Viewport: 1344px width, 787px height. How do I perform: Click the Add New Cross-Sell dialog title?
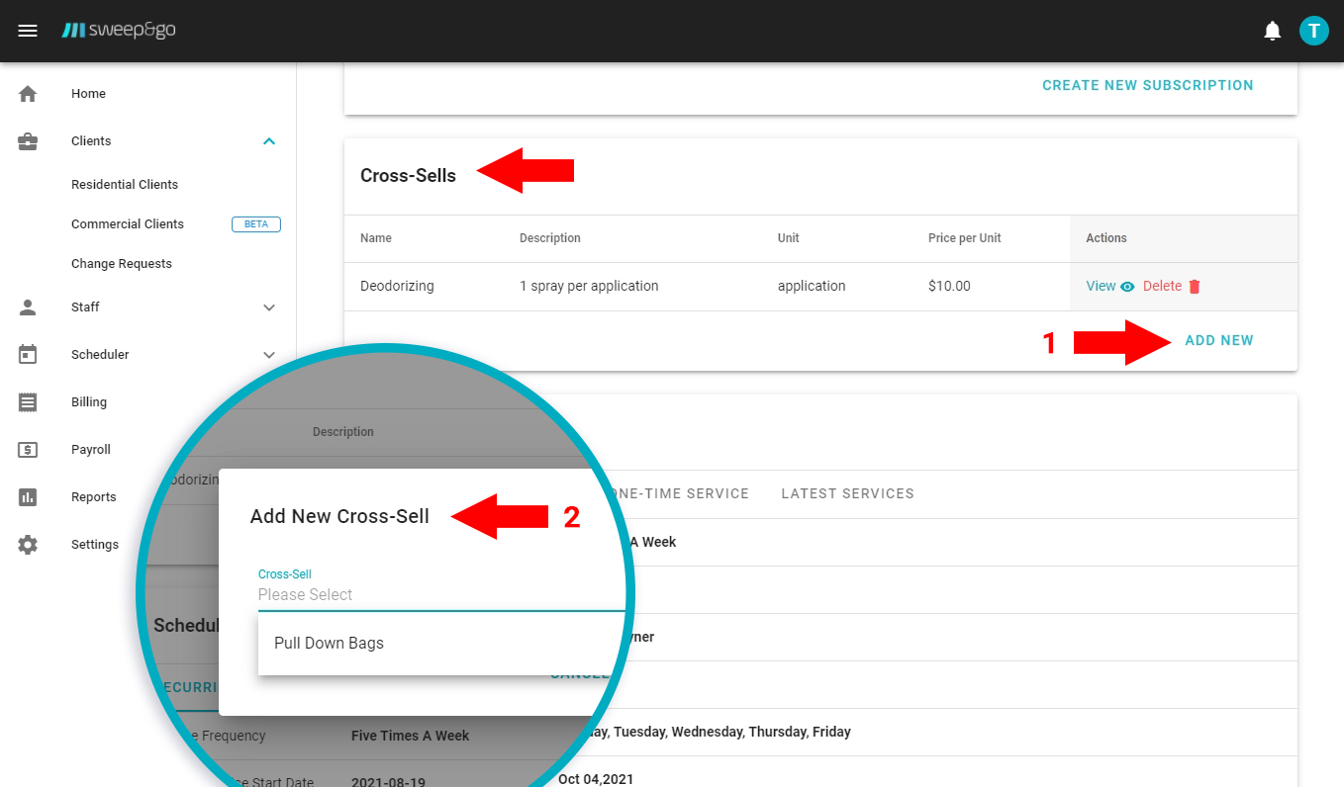[x=339, y=516]
